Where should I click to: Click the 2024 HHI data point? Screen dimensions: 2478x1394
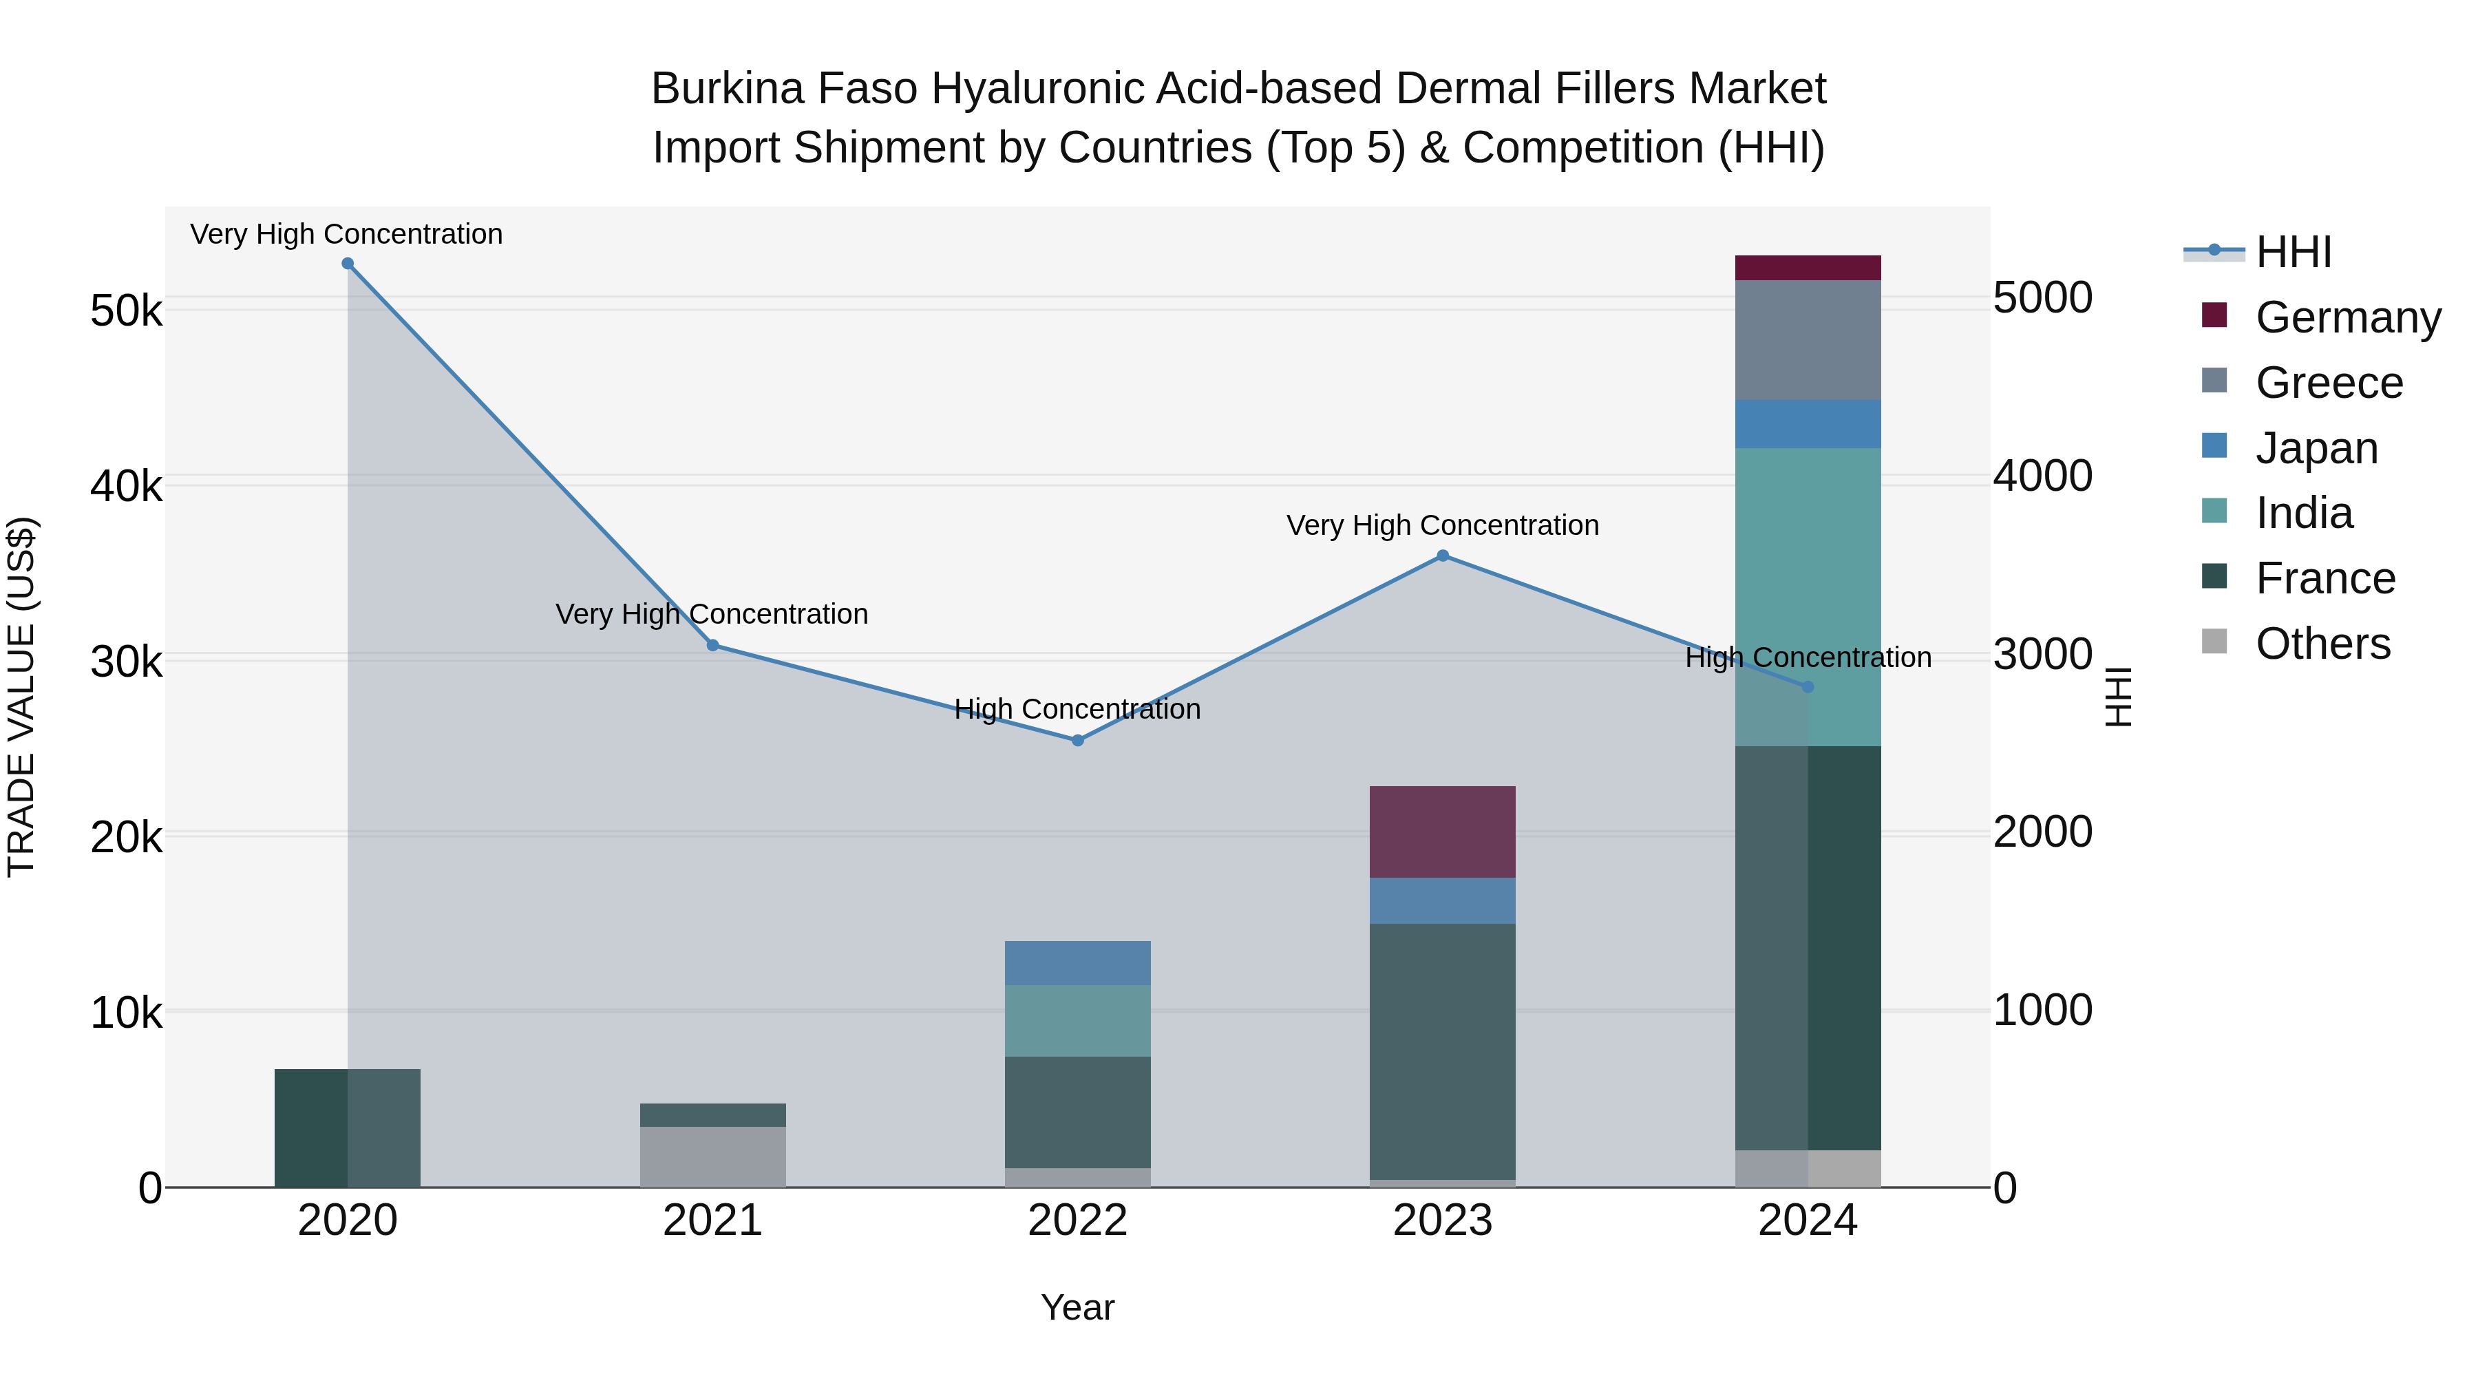1808,687
